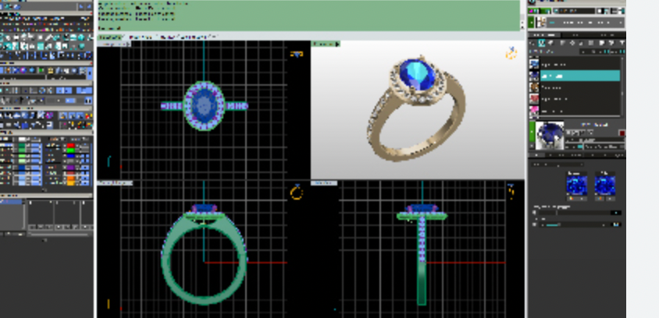Choose the left blue gem texture thumbnail
659x318 pixels.
(577, 185)
